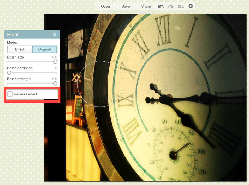Screen dimensions: 249x185
Task: Click the redo arrow icon
Action: 171,6
